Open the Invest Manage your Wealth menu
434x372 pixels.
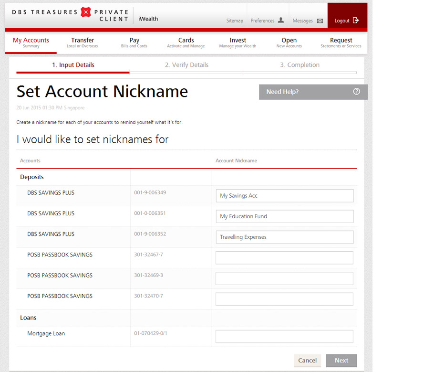coord(238,43)
